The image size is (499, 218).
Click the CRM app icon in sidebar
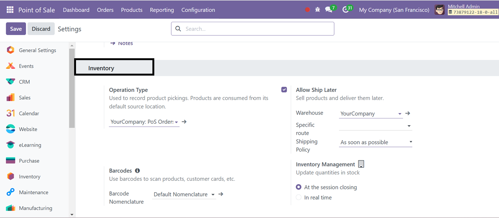click(11, 82)
